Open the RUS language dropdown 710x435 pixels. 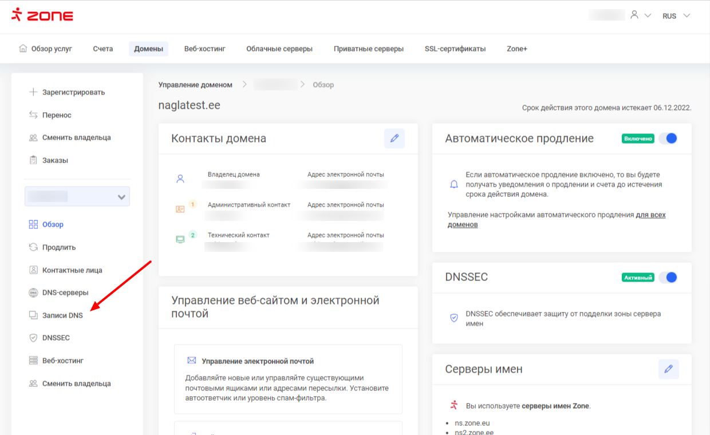pos(676,16)
